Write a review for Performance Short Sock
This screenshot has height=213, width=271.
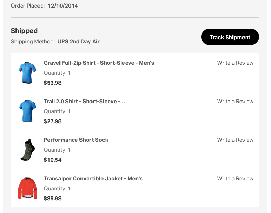235,140
